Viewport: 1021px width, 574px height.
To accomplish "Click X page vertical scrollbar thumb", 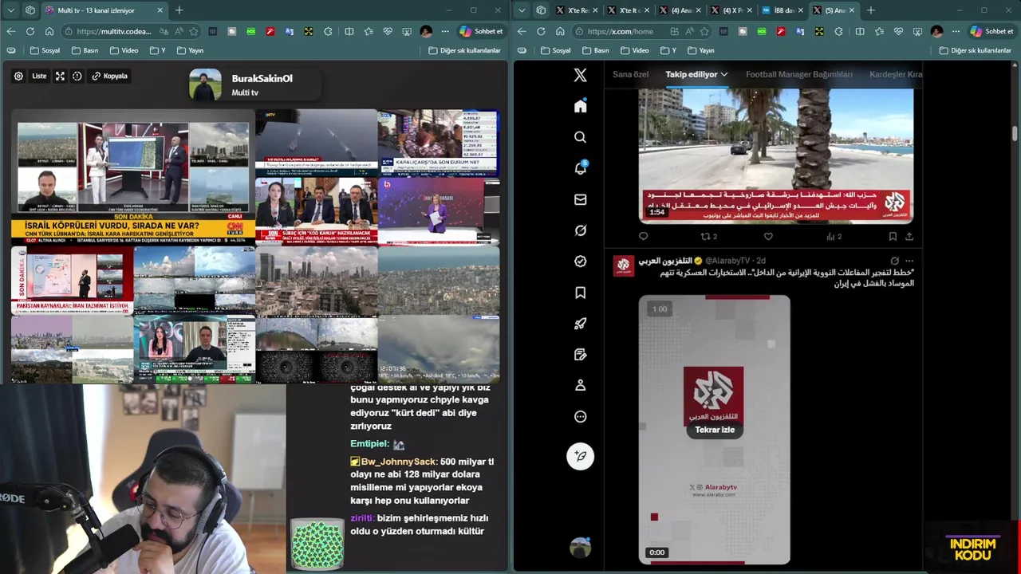I will tap(1015, 133).
